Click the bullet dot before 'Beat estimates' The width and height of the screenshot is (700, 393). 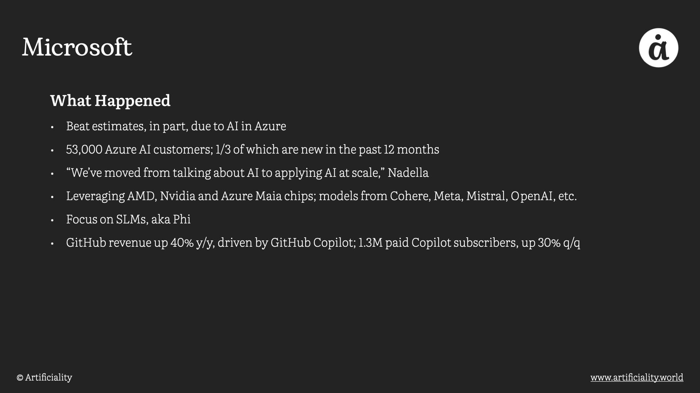tap(52, 127)
